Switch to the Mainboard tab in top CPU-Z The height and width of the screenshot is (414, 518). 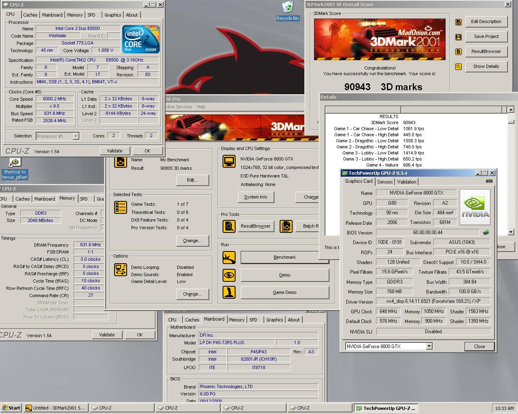click(53, 15)
